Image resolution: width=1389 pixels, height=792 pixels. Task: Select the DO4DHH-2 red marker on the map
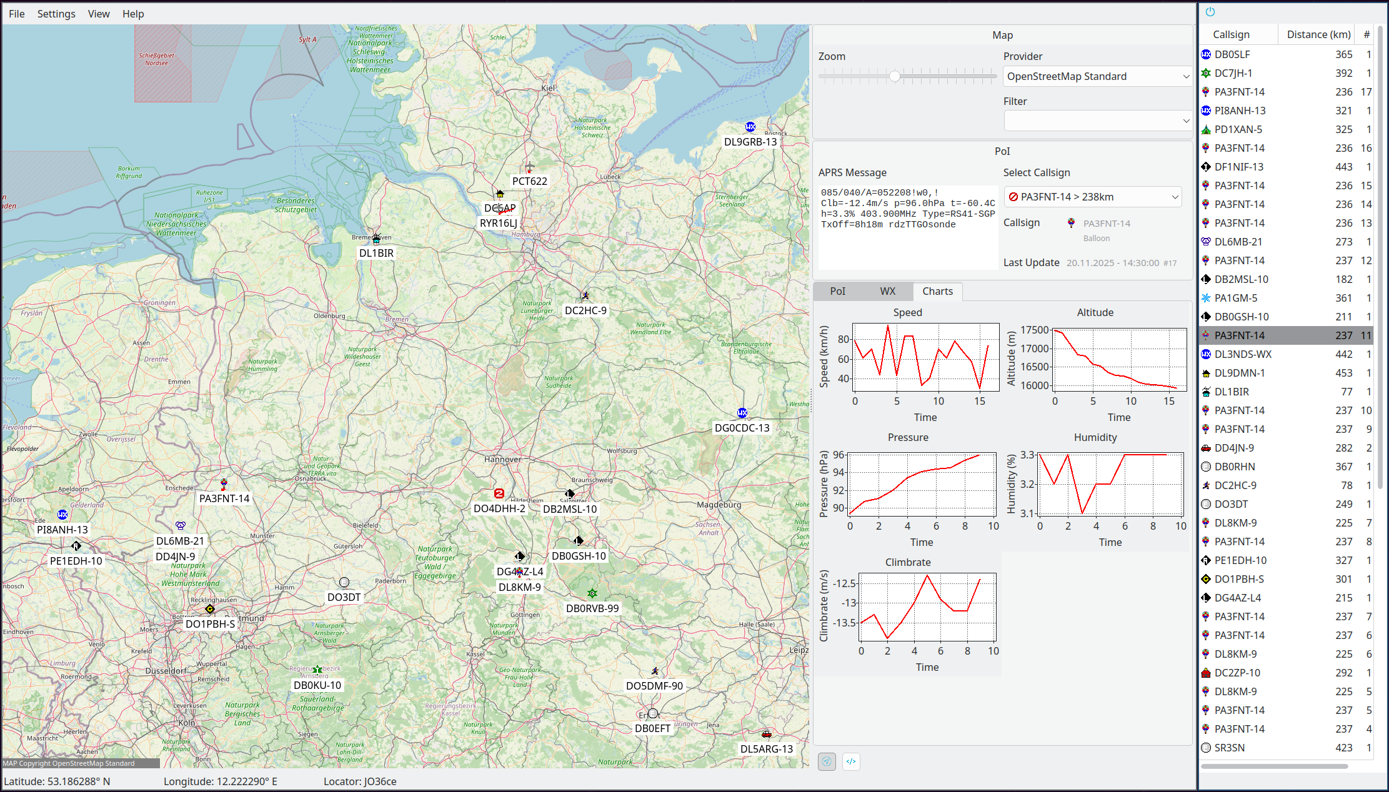(x=499, y=493)
